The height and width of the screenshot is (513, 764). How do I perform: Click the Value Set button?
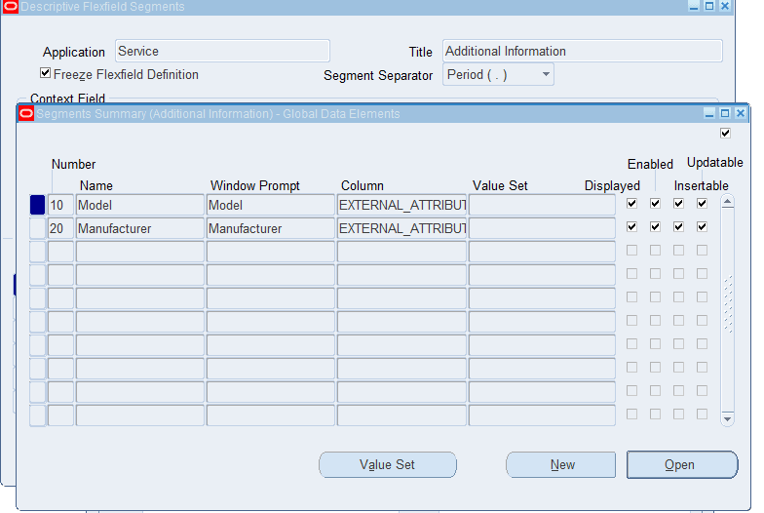point(388,465)
